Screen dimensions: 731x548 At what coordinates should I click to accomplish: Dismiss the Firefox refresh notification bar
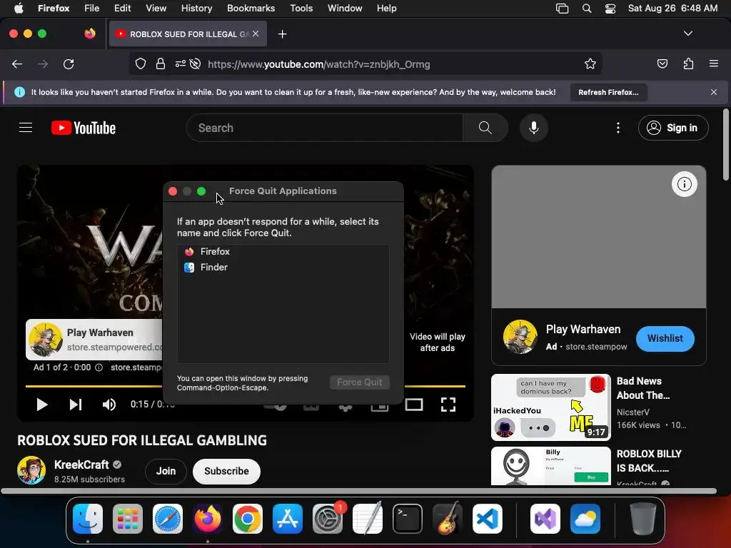coord(714,92)
